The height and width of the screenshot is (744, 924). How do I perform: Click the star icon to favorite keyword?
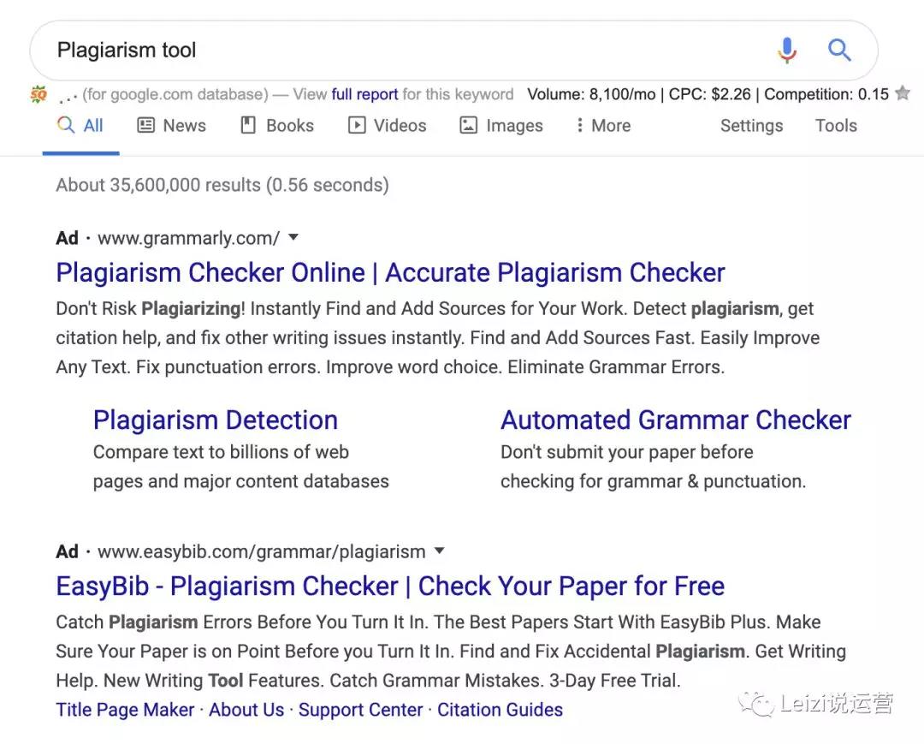click(x=903, y=94)
